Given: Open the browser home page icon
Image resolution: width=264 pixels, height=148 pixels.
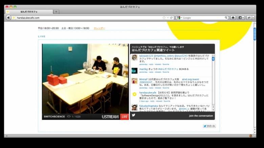Looking at the screenshot, I should coord(233,18).
